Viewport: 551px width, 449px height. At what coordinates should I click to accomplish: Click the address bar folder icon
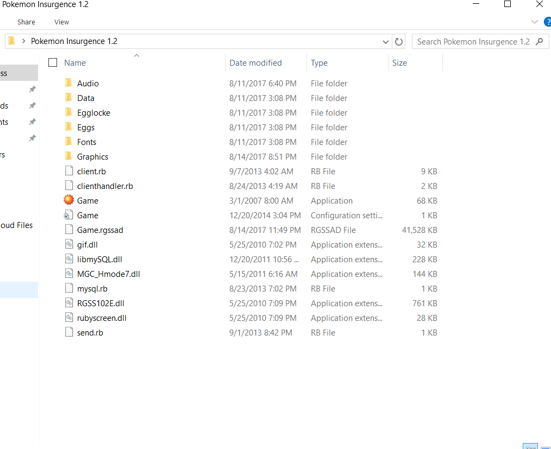11,41
